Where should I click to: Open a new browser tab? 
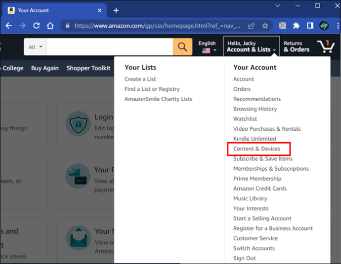click(116, 10)
